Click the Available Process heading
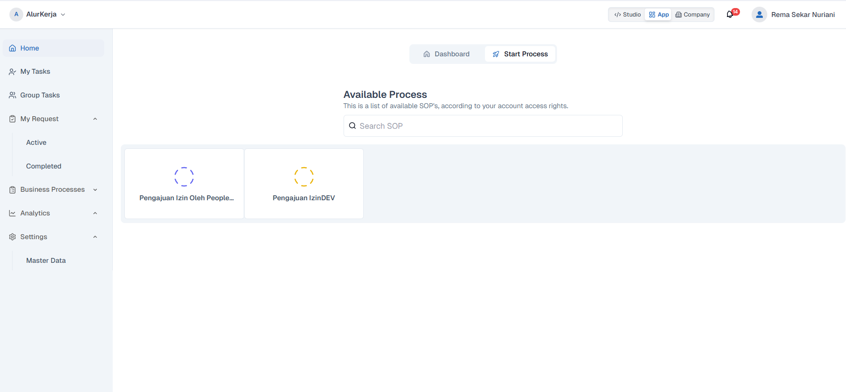The height and width of the screenshot is (392, 846). 385,95
